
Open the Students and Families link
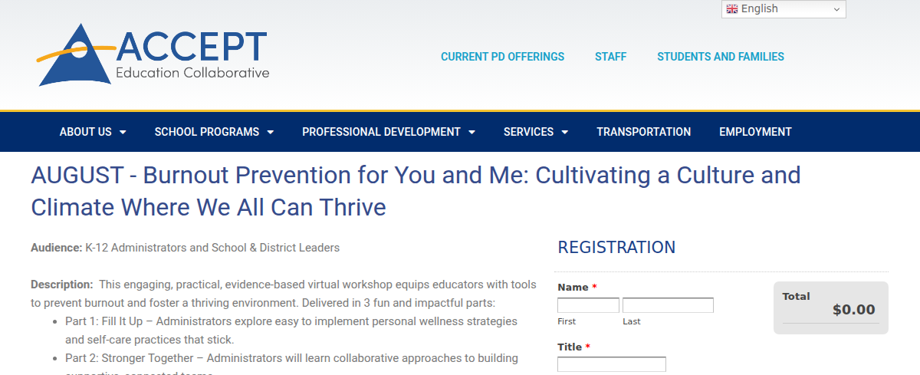(720, 57)
